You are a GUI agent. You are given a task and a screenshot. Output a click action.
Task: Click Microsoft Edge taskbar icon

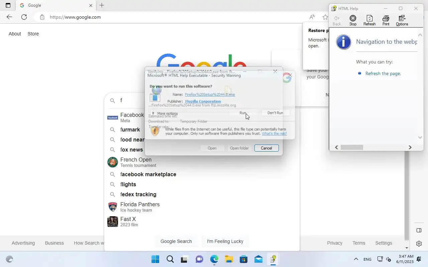(x=214, y=259)
